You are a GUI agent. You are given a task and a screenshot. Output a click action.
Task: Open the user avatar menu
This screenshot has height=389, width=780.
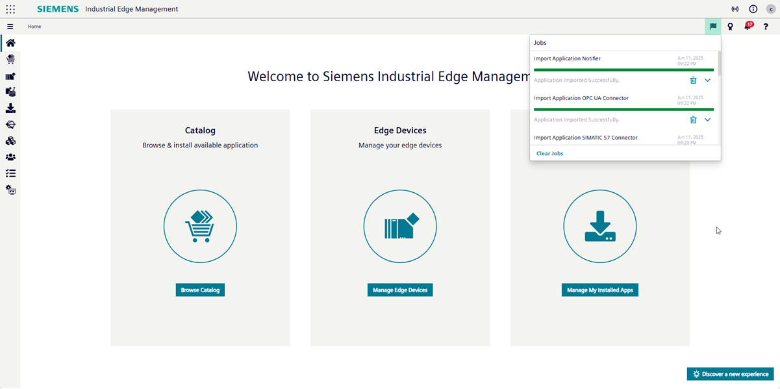coord(770,9)
